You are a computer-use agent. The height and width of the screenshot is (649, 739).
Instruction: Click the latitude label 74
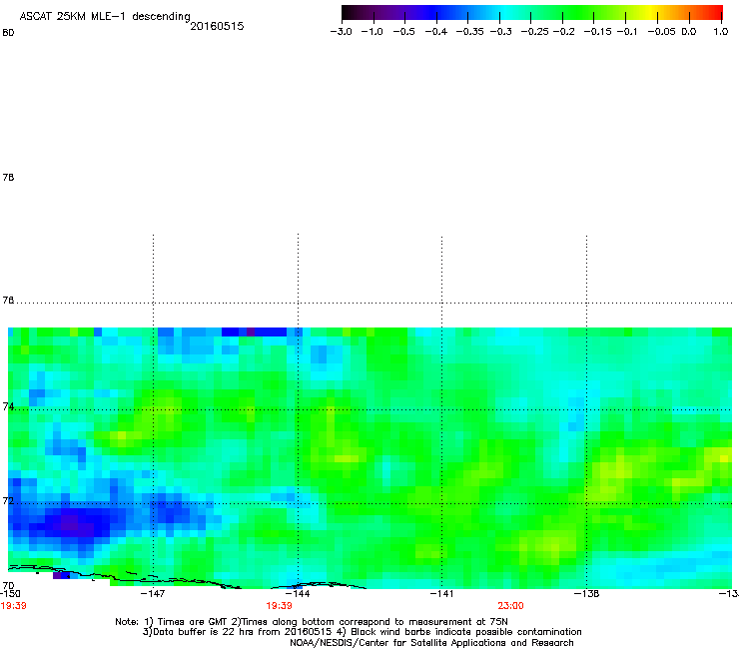[8, 406]
